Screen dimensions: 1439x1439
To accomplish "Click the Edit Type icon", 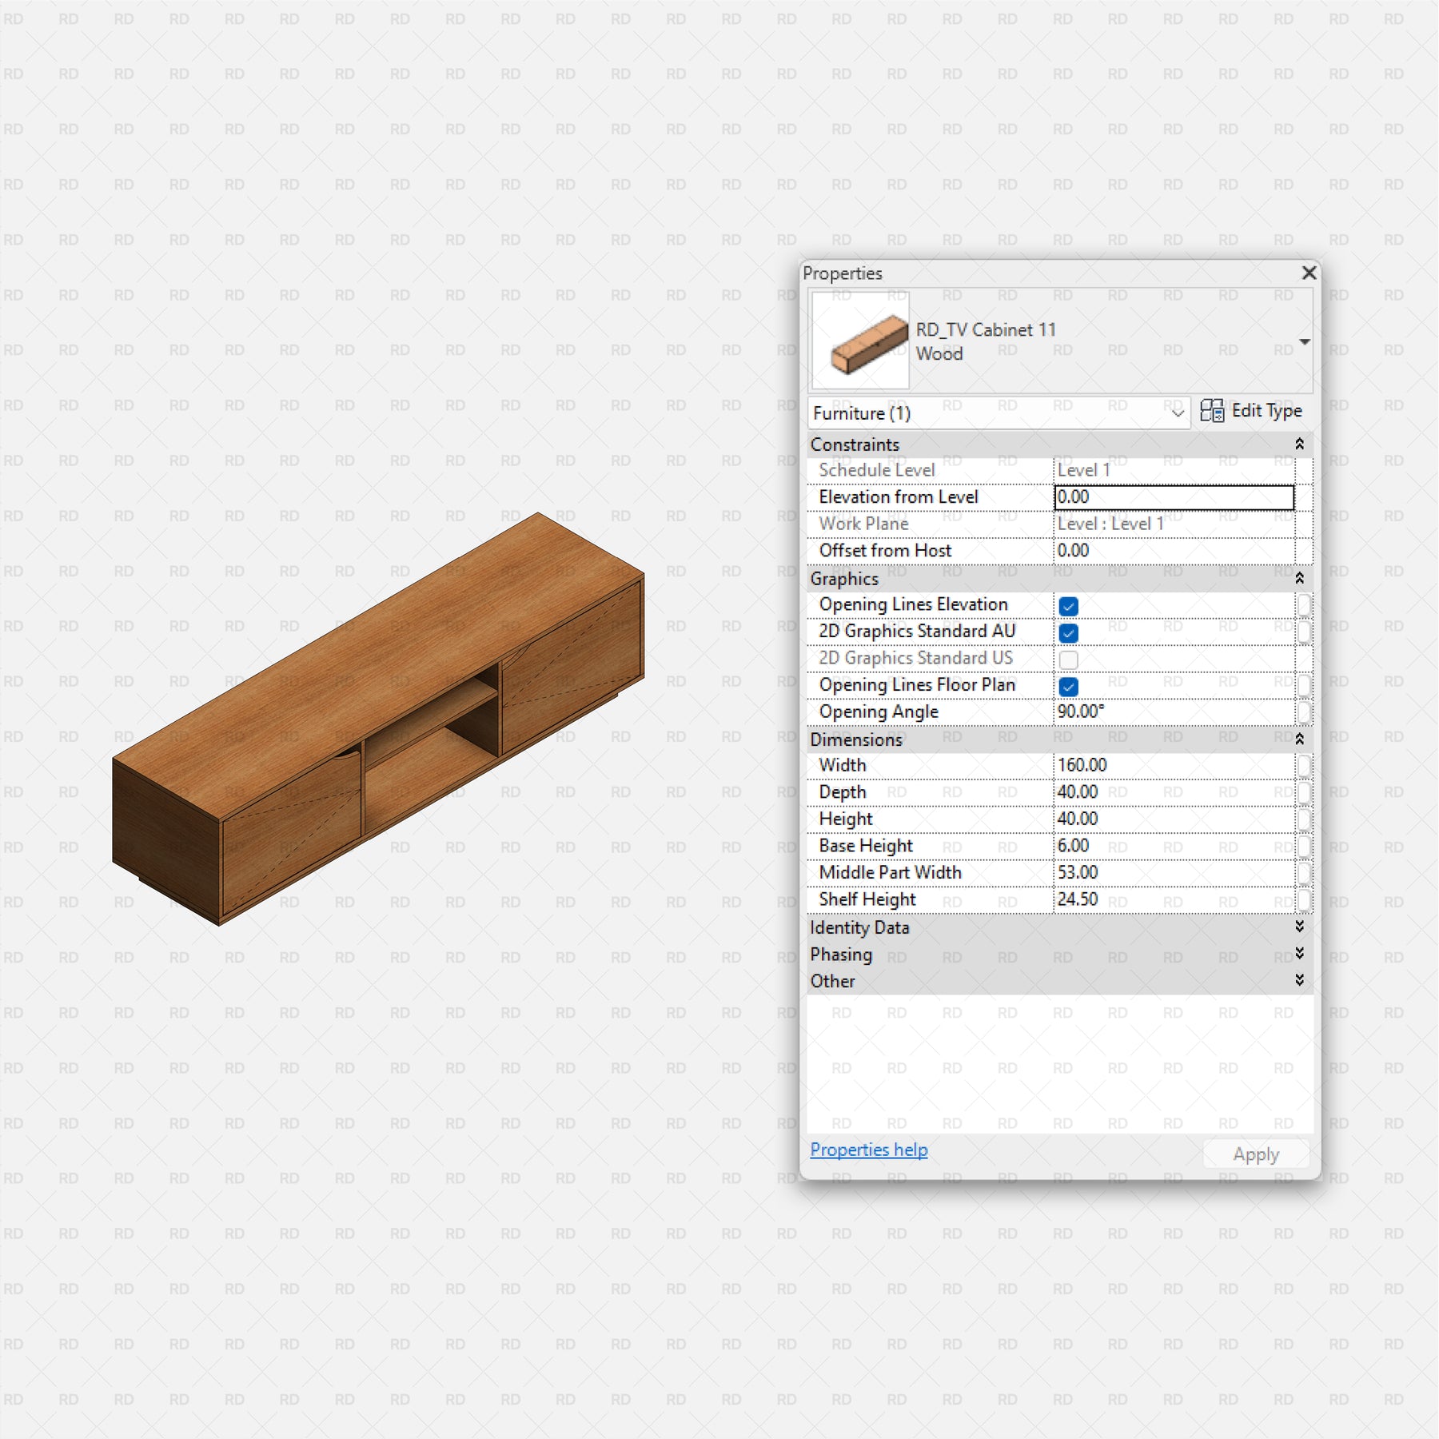I will pyautogui.click(x=1211, y=411).
